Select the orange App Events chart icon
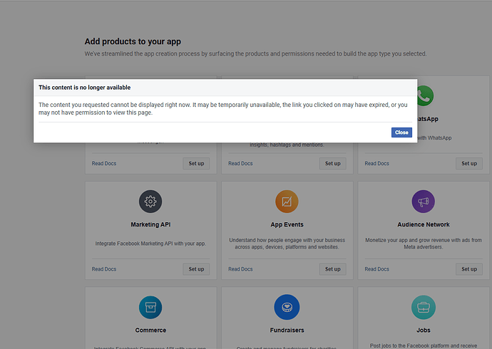The height and width of the screenshot is (349, 492). (x=287, y=202)
